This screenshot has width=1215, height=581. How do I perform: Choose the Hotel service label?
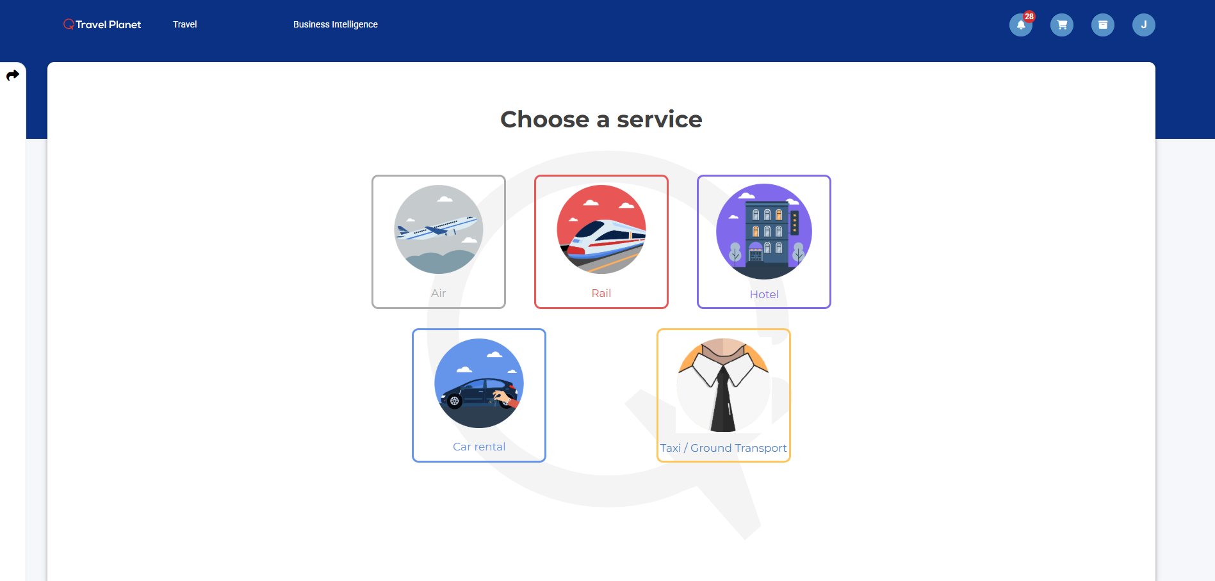764,294
